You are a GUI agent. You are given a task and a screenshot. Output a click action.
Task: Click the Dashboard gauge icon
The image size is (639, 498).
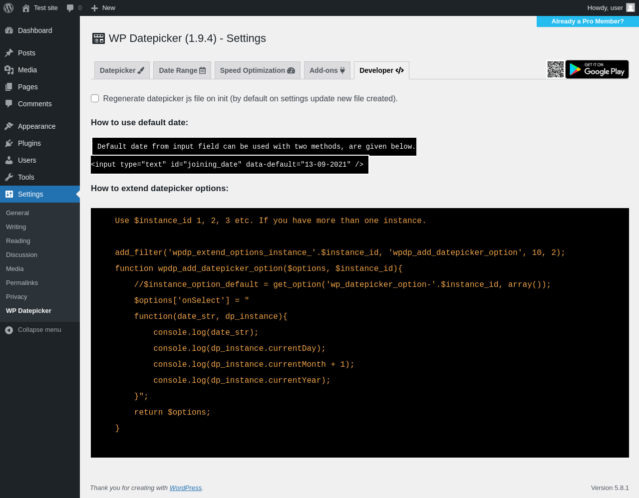pyautogui.click(x=9, y=30)
